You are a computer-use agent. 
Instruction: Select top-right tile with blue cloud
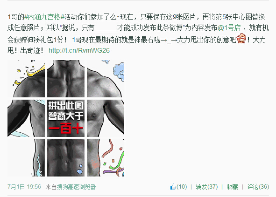106,79
